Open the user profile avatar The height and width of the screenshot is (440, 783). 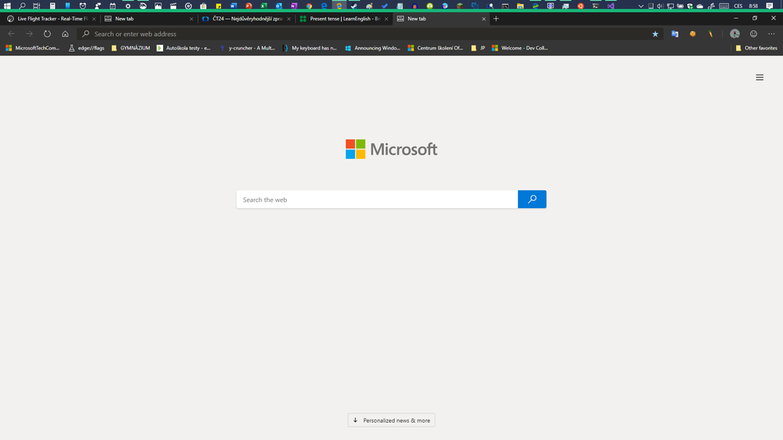[x=734, y=34]
